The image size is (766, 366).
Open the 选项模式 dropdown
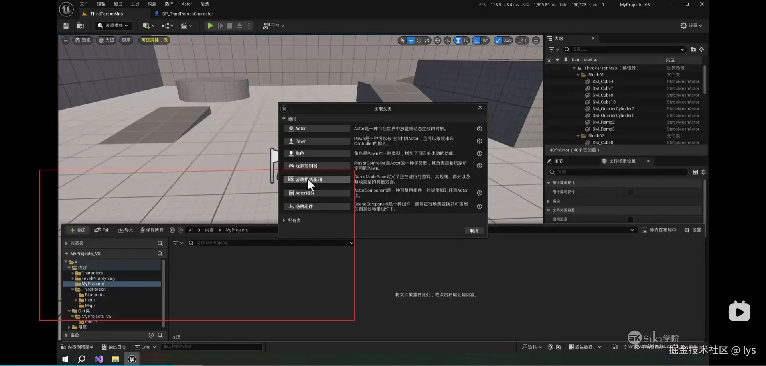point(113,26)
